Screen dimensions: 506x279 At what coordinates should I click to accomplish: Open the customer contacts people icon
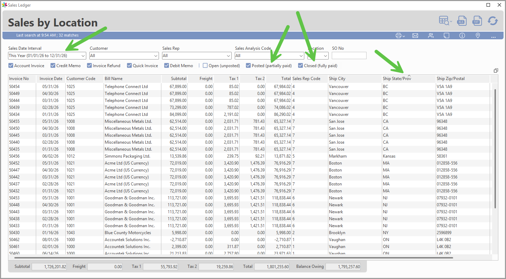click(431, 35)
